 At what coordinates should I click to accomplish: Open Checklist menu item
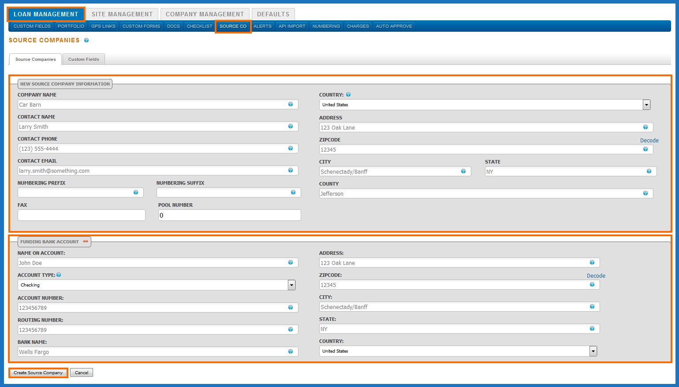pos(200,26)
